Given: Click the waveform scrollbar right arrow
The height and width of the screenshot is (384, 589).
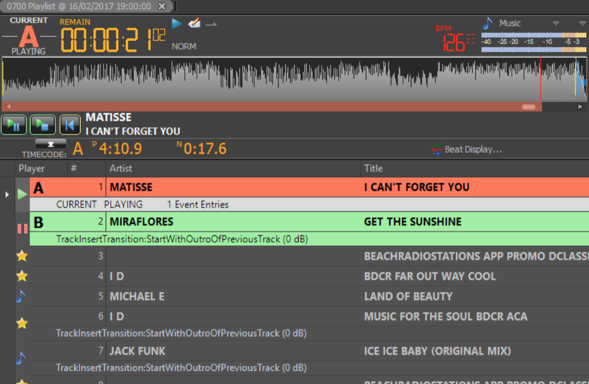Looking at the screenshot, I should pyautogui.click(x=580, y=107).
